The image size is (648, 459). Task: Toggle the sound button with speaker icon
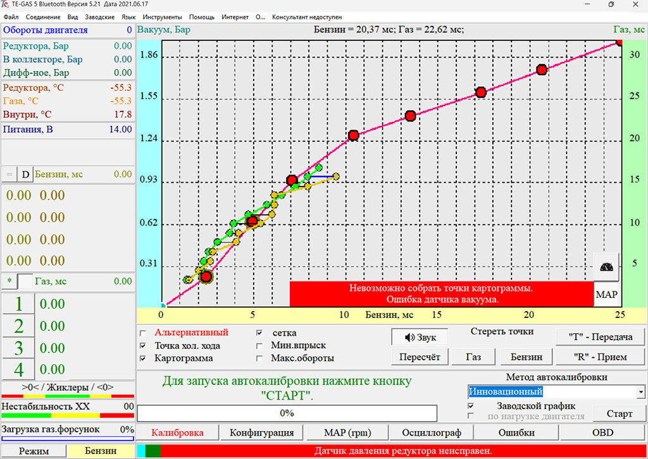(x=420, y=337)
